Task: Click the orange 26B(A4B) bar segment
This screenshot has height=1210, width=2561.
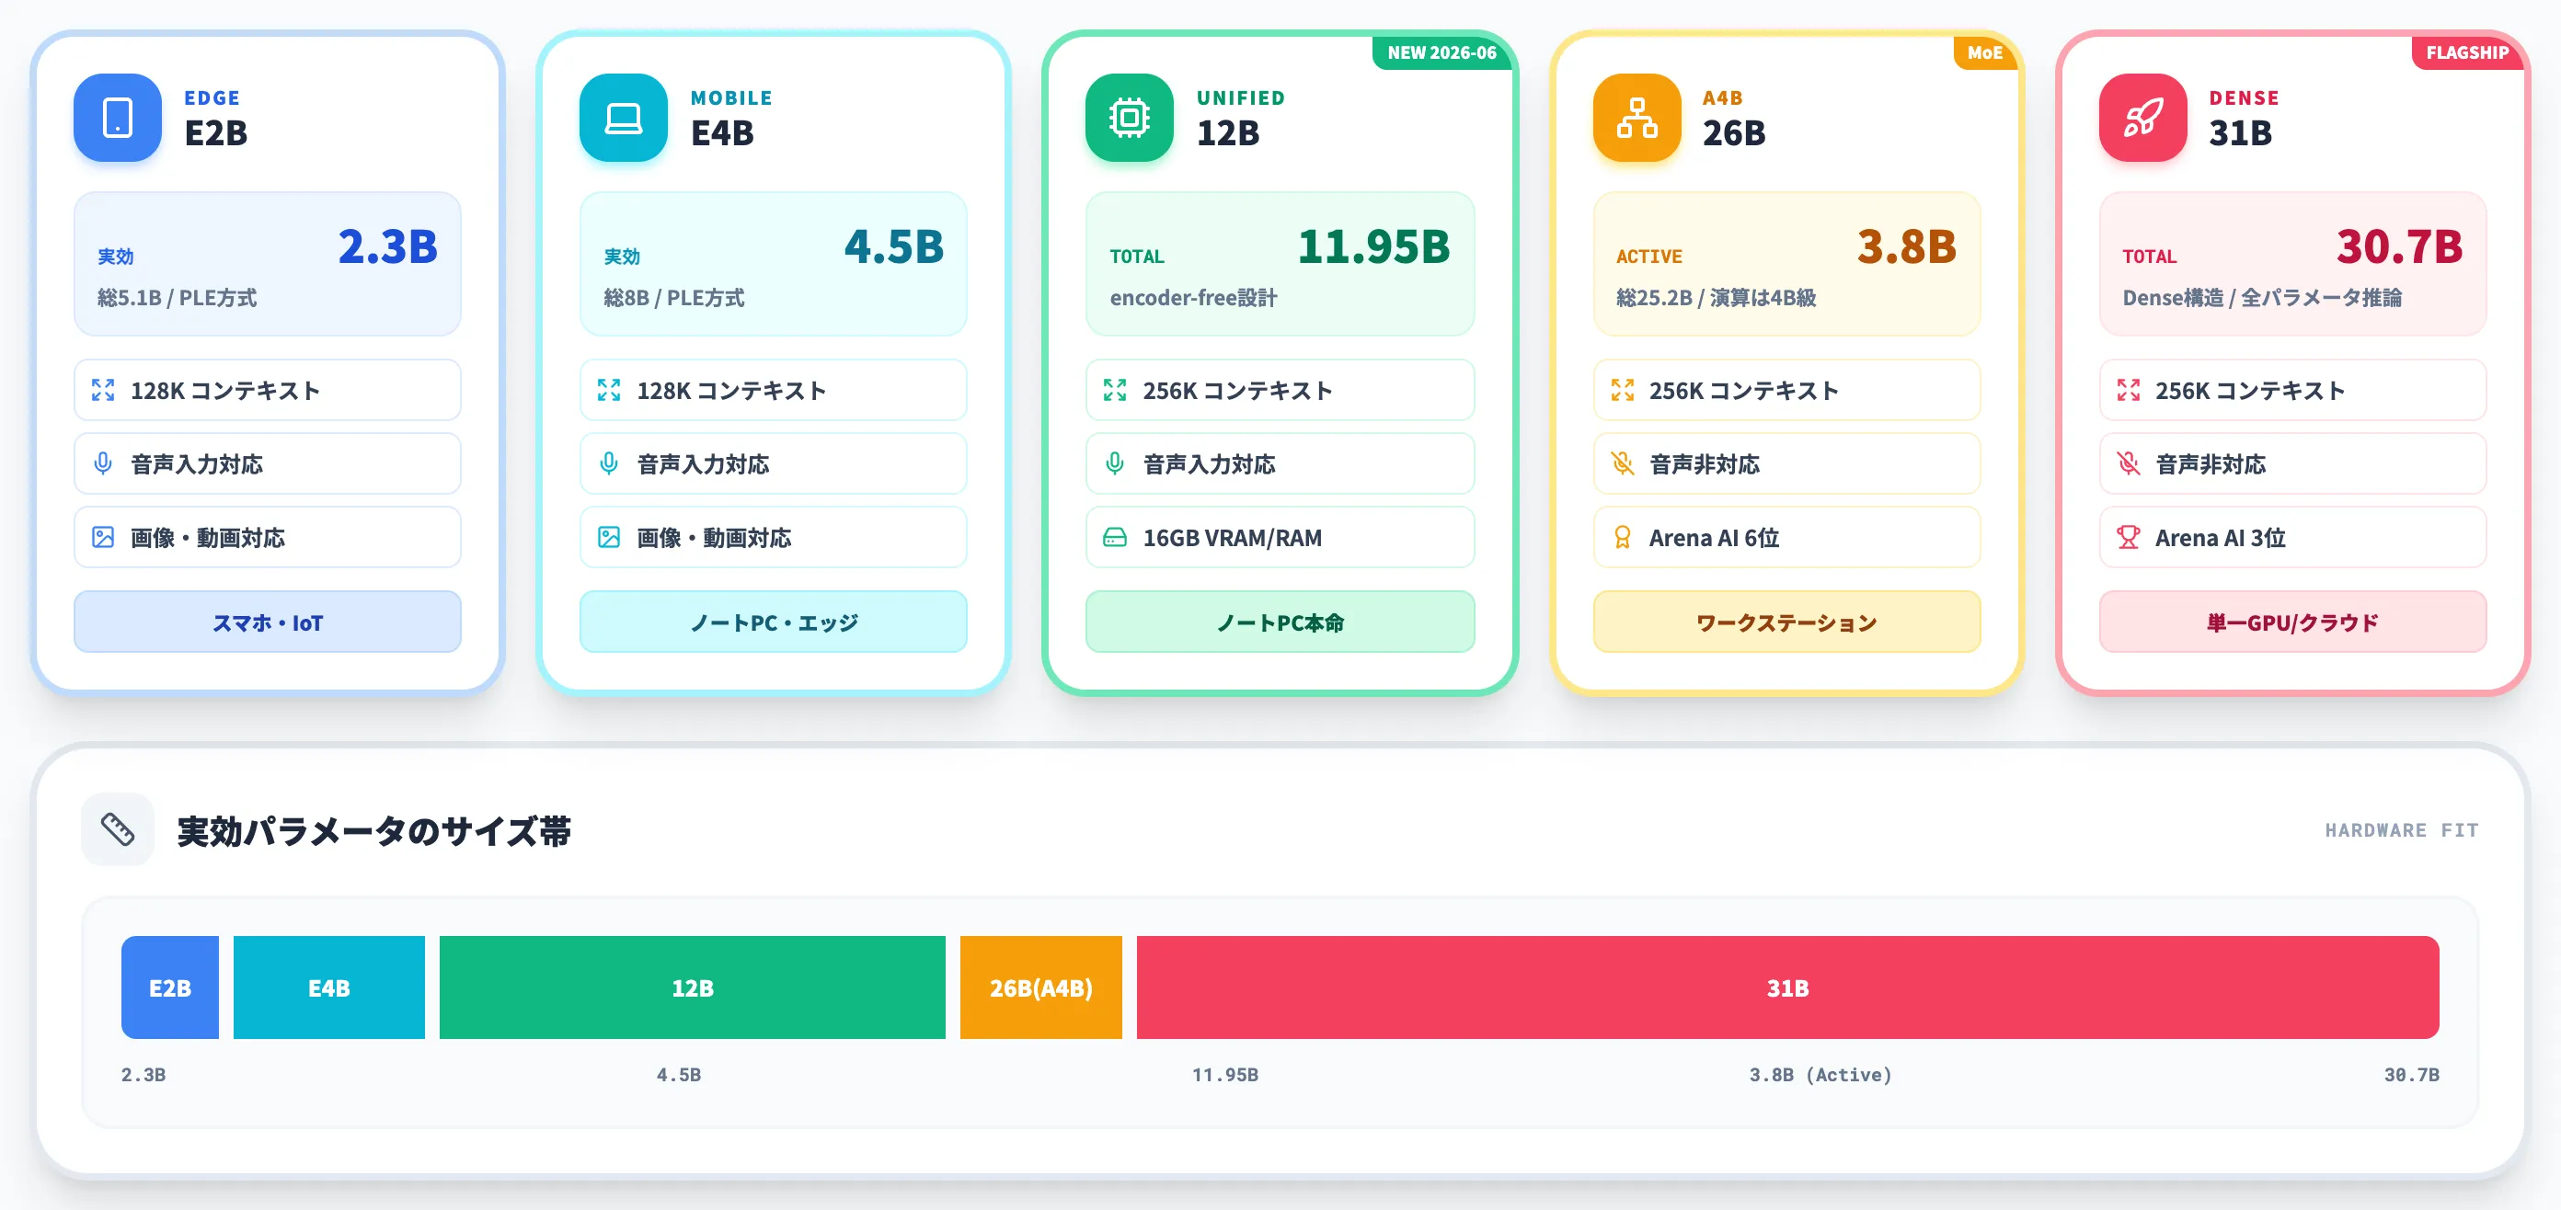Action: click(x=1041, y=987)
